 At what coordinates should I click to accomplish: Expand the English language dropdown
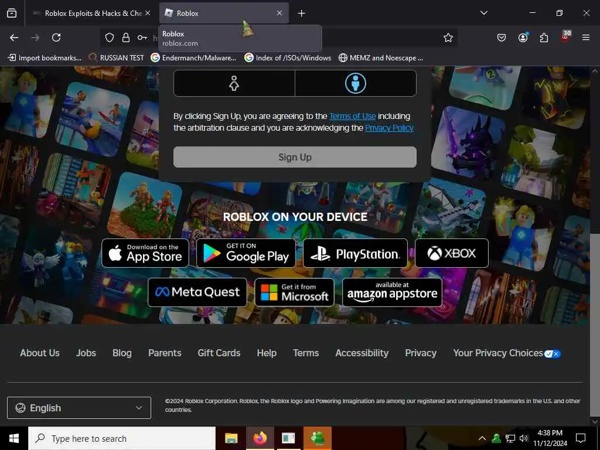coord(79,408)
